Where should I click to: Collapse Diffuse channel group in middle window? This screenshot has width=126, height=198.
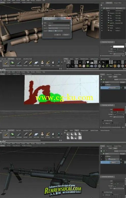[x=105, y=85]
